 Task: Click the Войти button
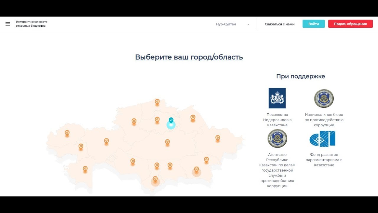[314, 24]
